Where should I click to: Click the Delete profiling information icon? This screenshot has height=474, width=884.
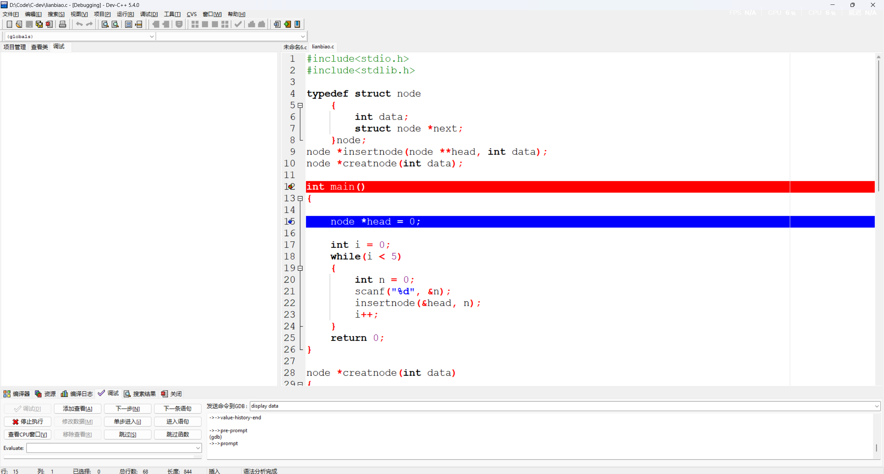tap(262, 24)
